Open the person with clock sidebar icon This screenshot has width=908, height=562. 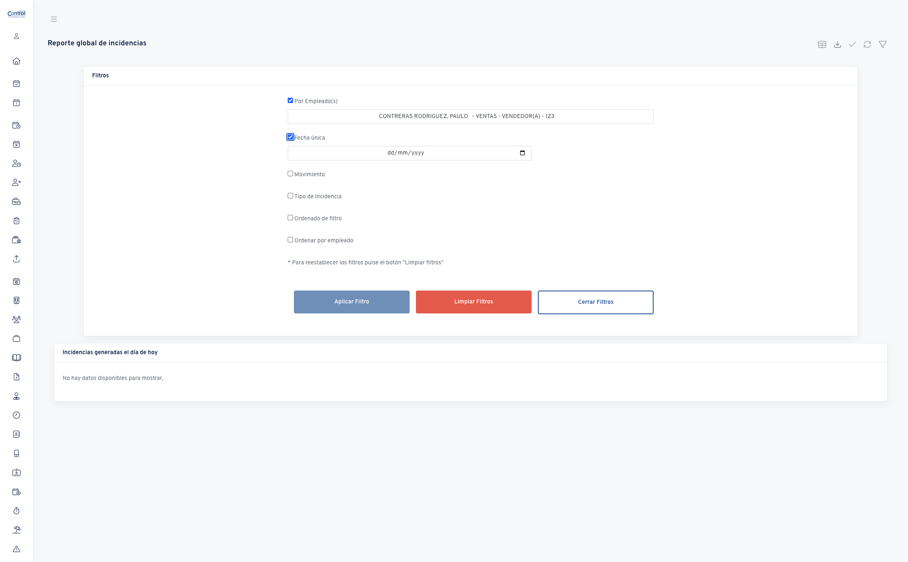[x=17, y=163]
